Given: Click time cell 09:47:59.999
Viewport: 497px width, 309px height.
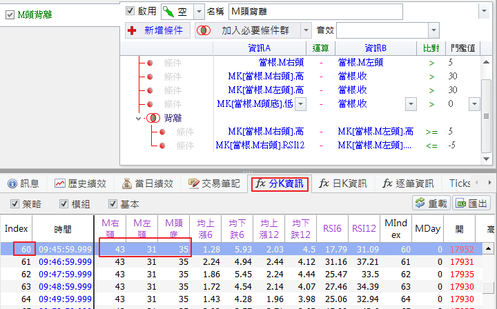Looking at the screenshot, I should click(65, 275).
